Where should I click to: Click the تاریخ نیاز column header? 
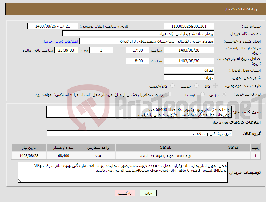29,148
